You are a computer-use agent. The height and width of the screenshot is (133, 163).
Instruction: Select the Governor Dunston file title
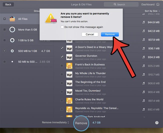point(86,56)
